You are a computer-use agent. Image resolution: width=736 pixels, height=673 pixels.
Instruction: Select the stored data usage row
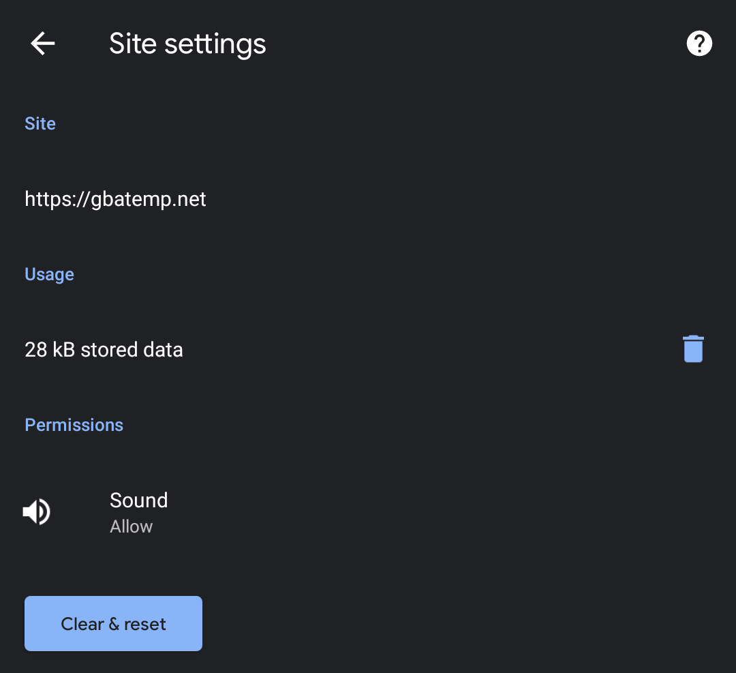tap(368, 349)
